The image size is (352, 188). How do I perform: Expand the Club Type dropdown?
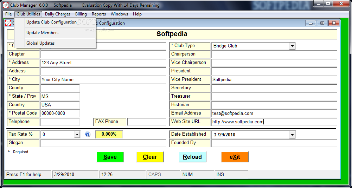292,46
